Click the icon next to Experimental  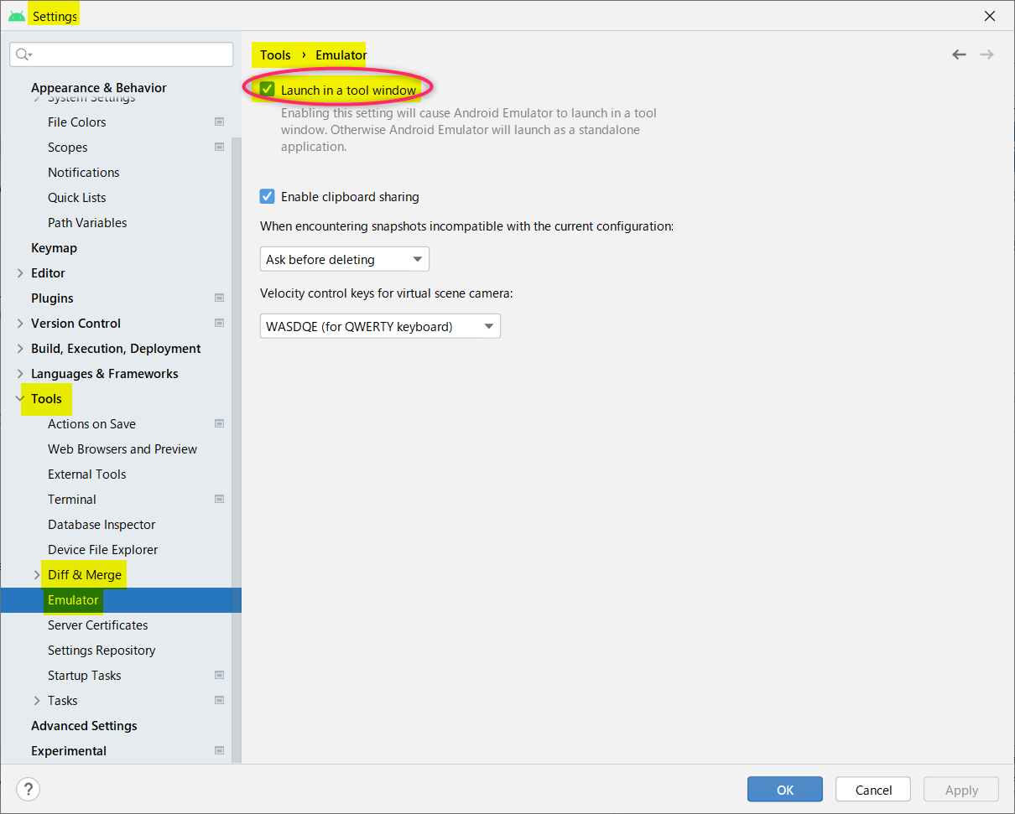[219, 750]
